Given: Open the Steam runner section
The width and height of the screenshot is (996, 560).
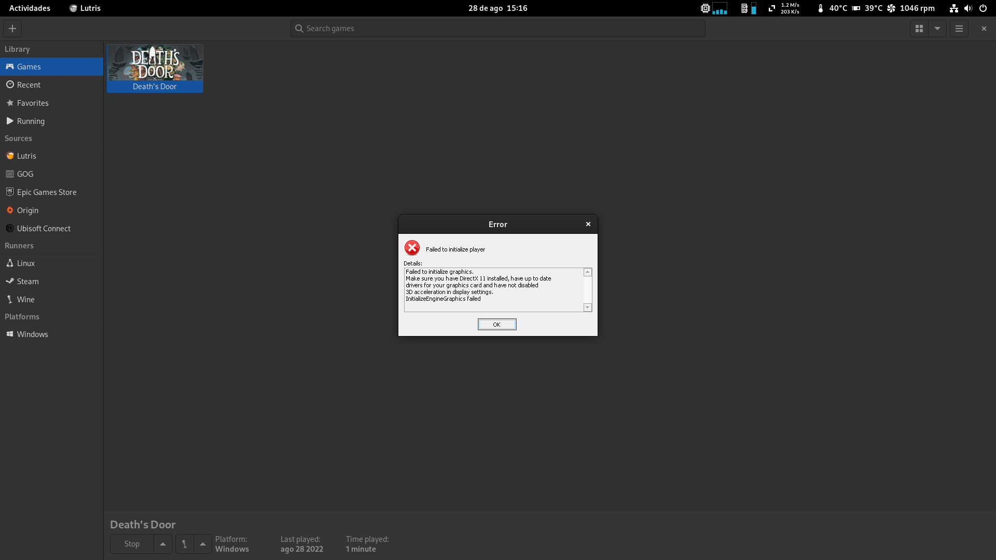Looking at the screenshot, I should (x=27, y=281).
